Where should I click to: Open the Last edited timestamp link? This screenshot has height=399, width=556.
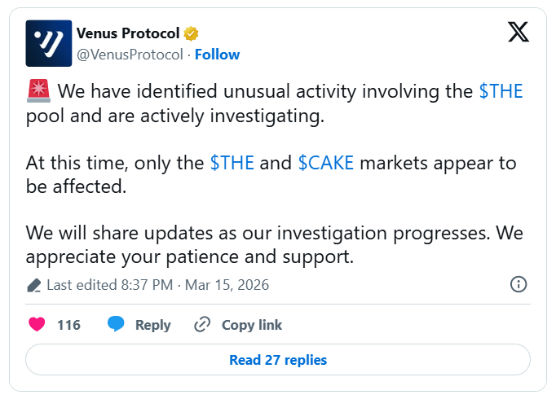tap(157, 285)
